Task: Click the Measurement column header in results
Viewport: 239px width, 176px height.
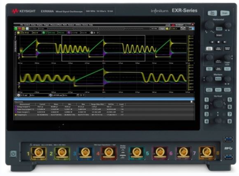Action: coord(25,104)
